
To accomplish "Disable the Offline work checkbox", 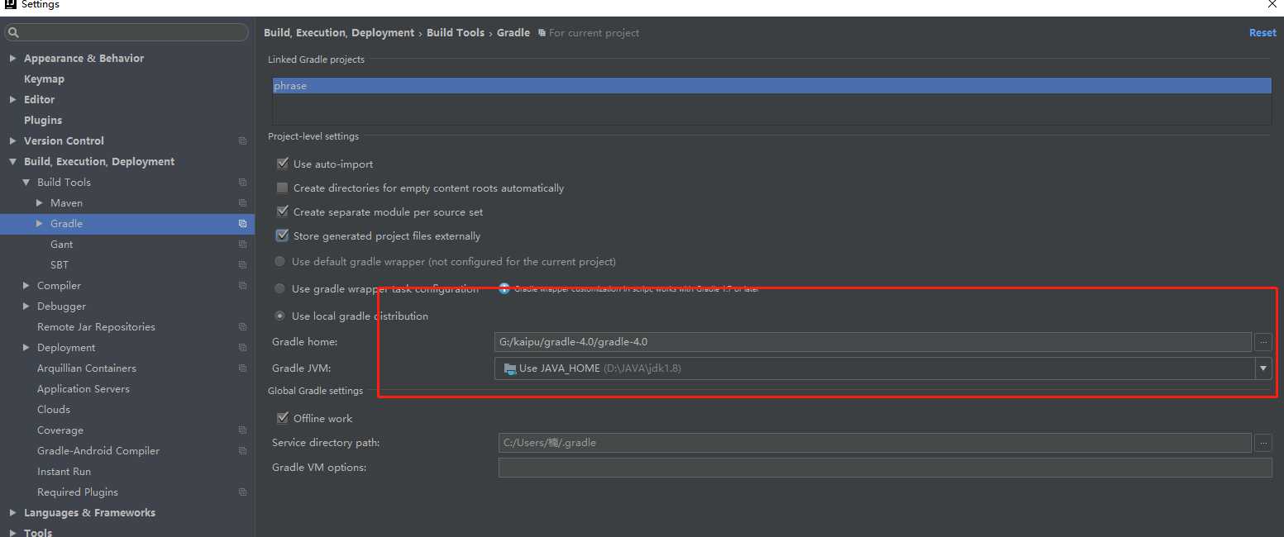I will pyautogui.click(x=282, y=418).
